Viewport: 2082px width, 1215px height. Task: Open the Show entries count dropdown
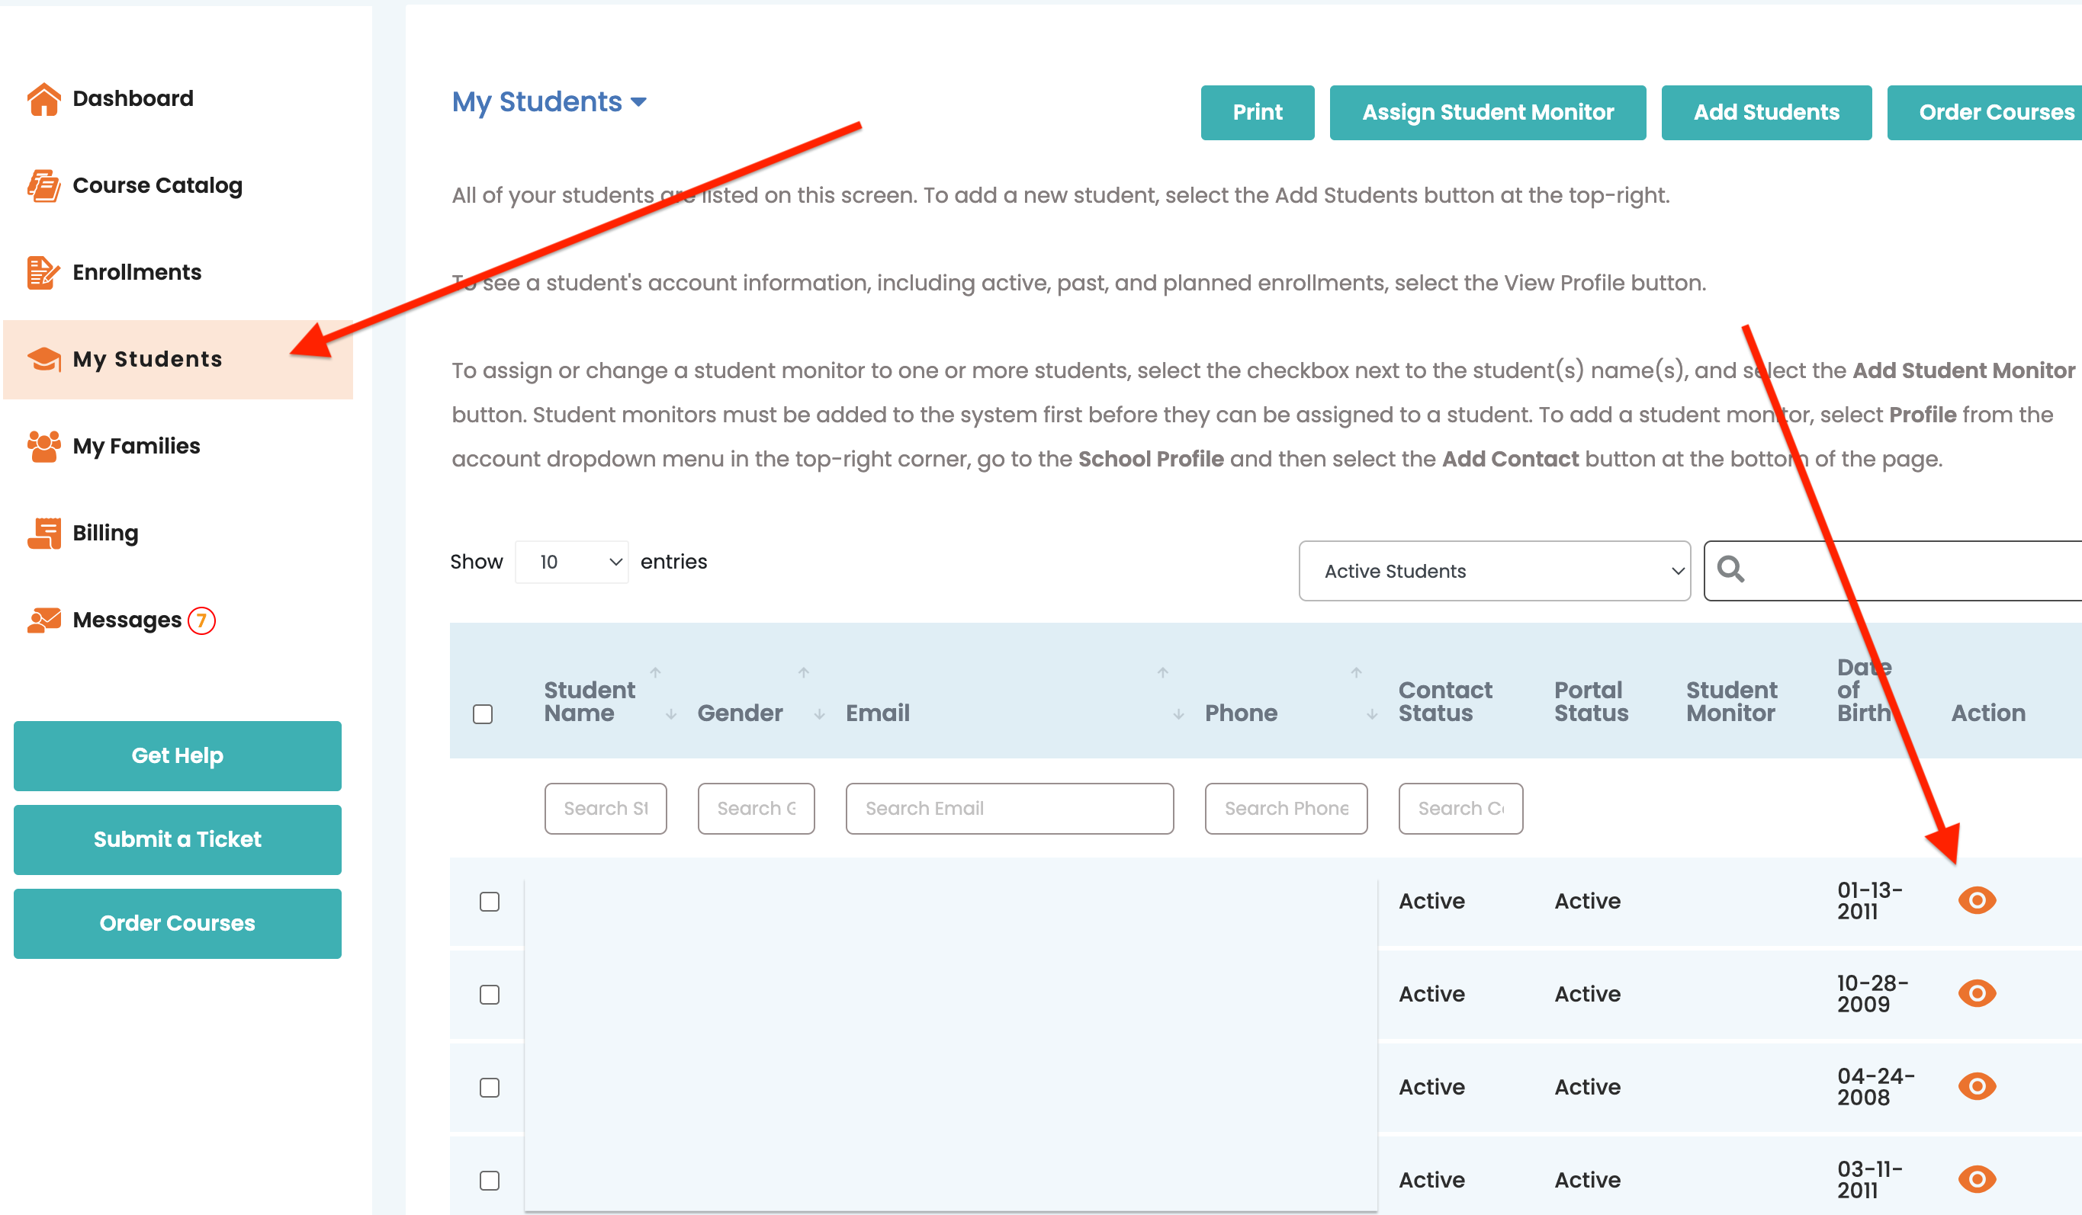pos(571,562)
